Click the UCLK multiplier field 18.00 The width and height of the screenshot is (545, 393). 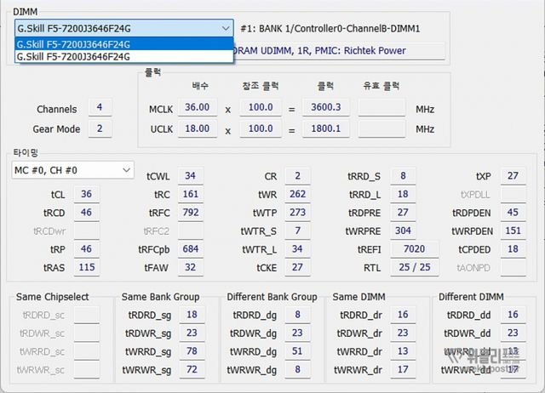point(197,128)
